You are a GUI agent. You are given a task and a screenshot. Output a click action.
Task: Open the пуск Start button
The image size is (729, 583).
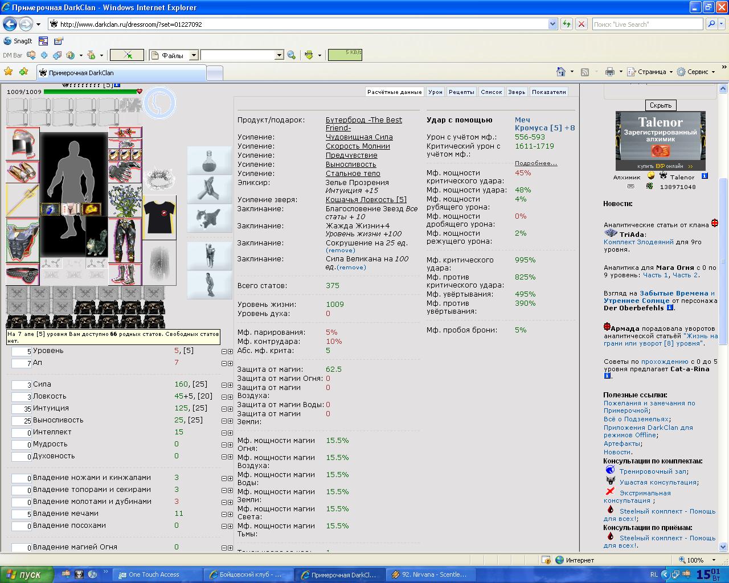pyautogui.click(x=27, y=574)
